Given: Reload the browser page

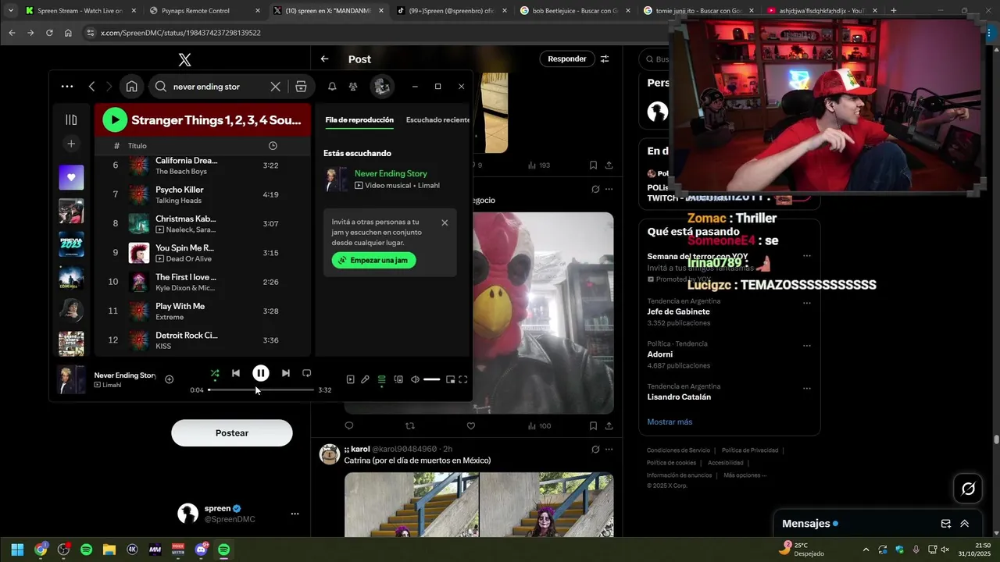Looking at the screenshot, I should [x=49, y=33].
